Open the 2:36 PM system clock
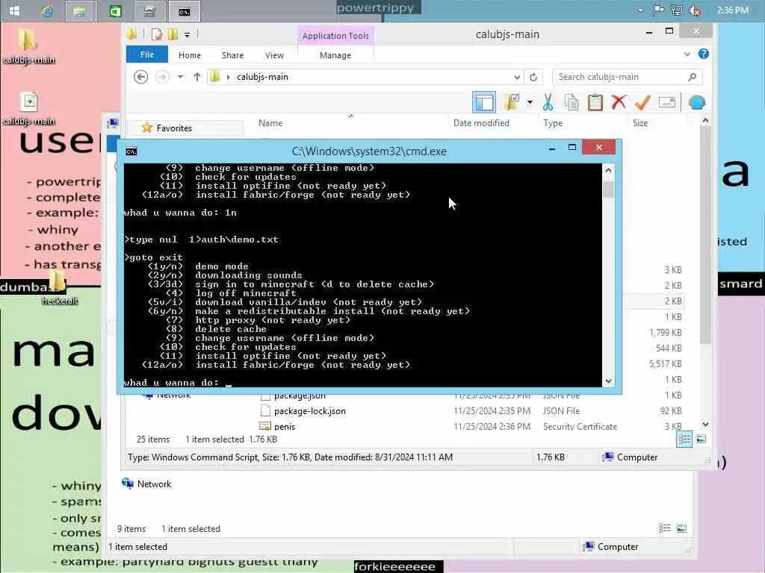 (x=732, y=10)
